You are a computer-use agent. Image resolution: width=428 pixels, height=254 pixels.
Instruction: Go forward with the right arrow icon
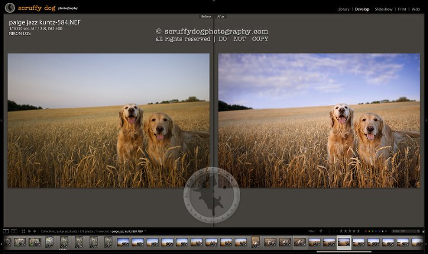coord(35,231)
